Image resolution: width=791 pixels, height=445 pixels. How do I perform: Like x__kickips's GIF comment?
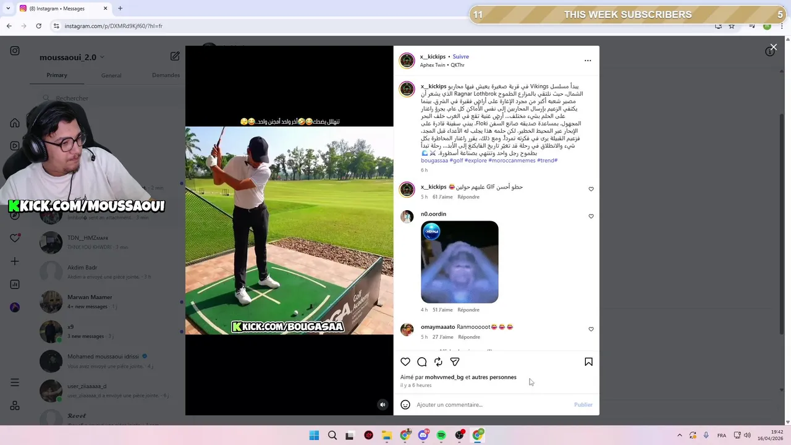pyautogui.click(x=591, y=189)
